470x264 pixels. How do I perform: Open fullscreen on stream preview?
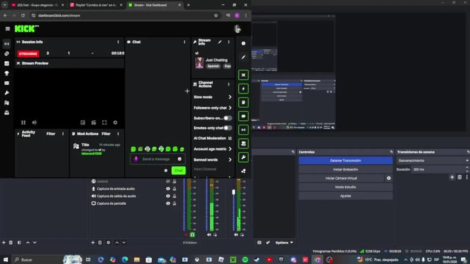tap(104, 122)
